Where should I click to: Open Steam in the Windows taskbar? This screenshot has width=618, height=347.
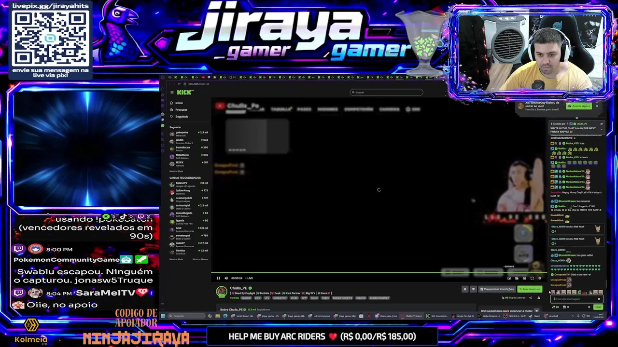pos(535,316)
